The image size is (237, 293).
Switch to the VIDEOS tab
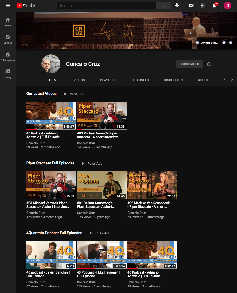click(x=79, y=80)
